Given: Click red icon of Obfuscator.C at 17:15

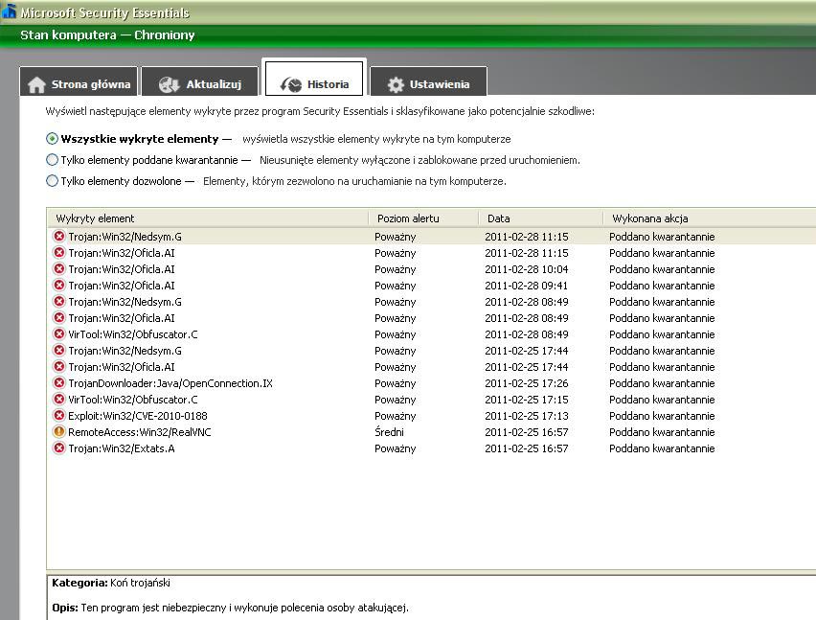Looking at the screenshot, I should tap(59, 400).
